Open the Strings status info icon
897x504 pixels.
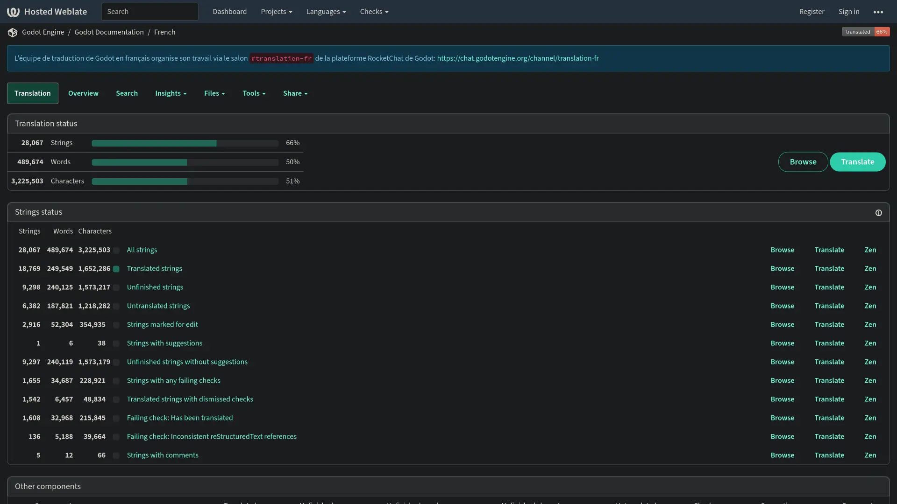point(879,212)
